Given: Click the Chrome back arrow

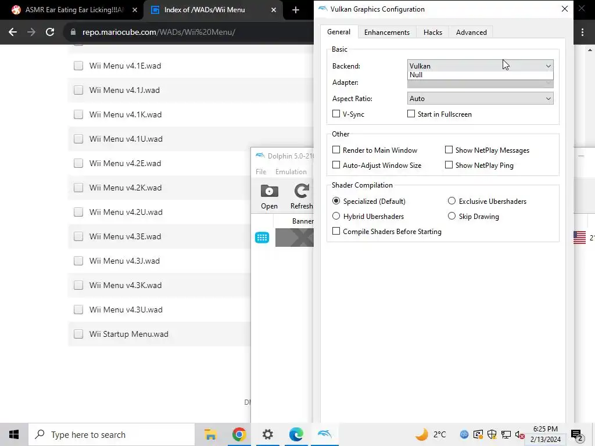Looking at the screenshot, I should (x=13, y=33).
